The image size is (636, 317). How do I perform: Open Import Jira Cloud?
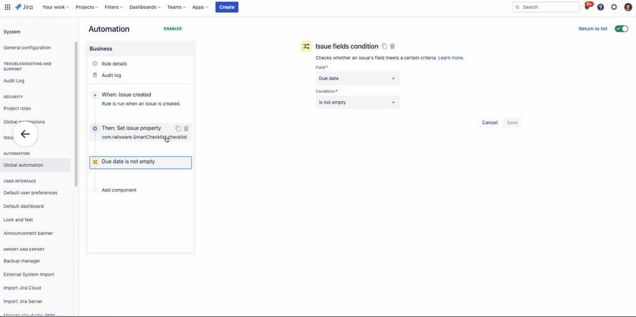pos(22,288)
